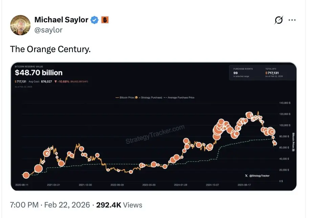Click the @StrategyTracker handle in the chart

pos(259,176)
